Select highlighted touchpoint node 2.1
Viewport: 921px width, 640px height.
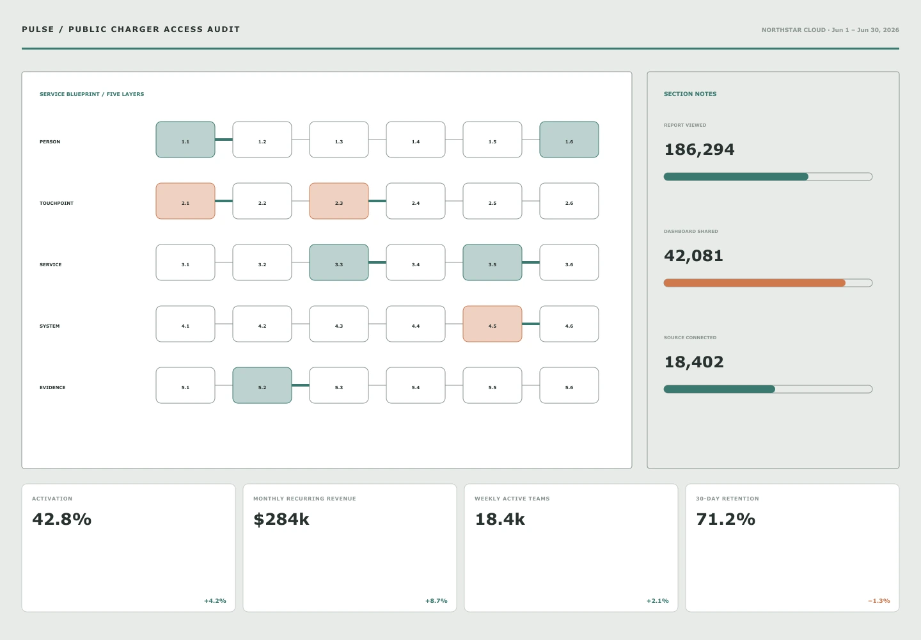point(185,201)
